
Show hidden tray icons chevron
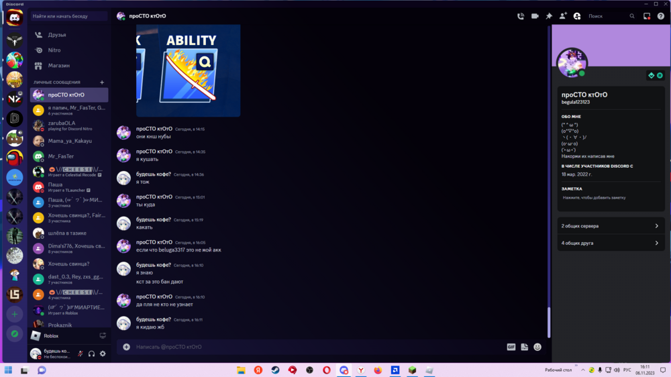(583, 370)
